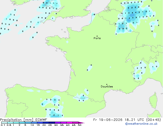Select the legend swatch between 40 and 45

pos(70,123)
